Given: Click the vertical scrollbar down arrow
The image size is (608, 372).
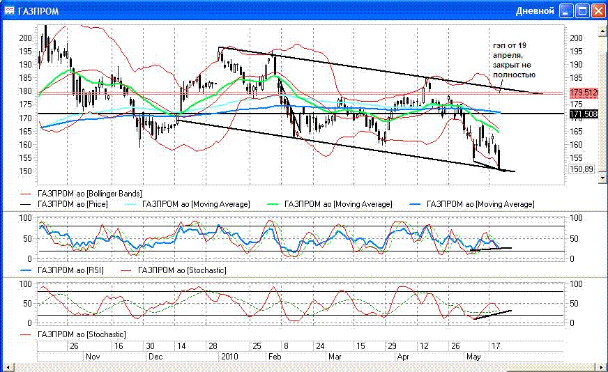Looking at the screenshot, I should pos(604,178).
